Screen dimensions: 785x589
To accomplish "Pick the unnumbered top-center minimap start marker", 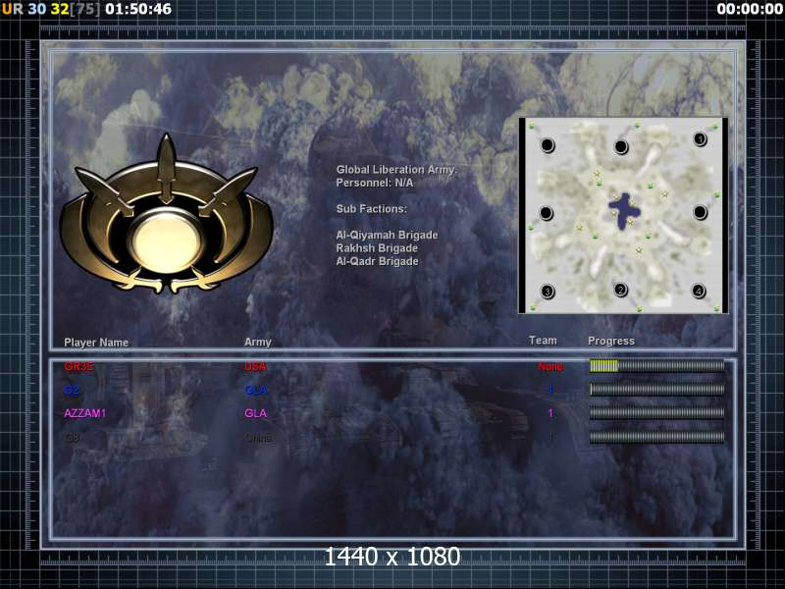I will pos(621,146).
